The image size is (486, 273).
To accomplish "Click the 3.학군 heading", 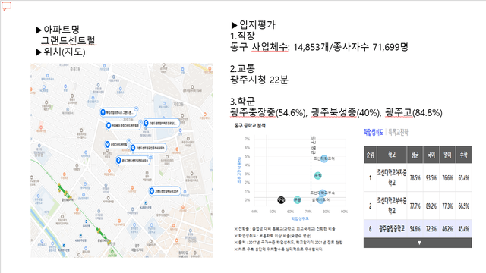I will pyautogui.click(x=242, y=101).
